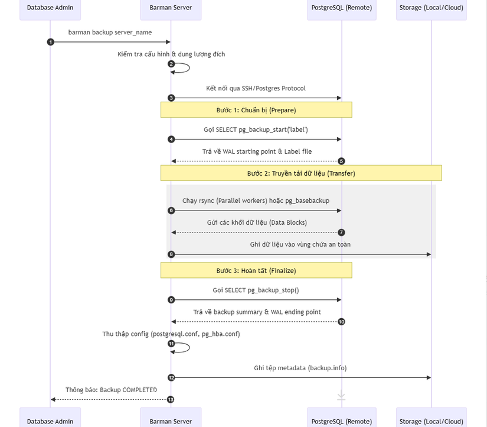This screenshot has width=487, height=427.
Task: Click the bottom Storage (Local/Cloud) participant box
Action: (431, 419)
